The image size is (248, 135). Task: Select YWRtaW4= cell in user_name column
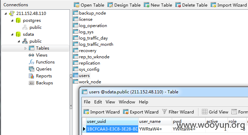(x=155, y=129)
